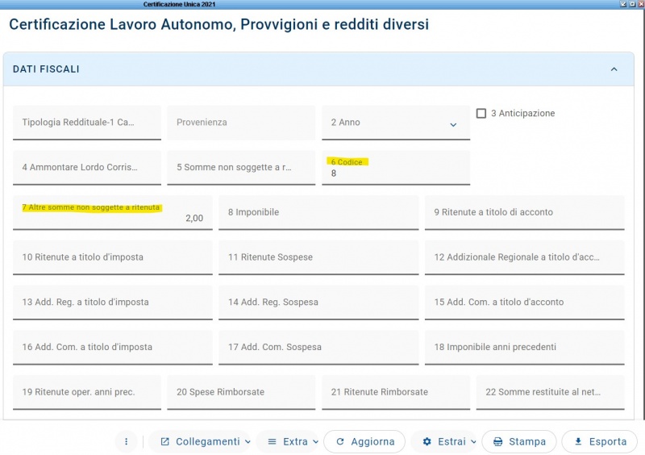Click the 4 Ammontare Lordo Corrisposto field
The height and width of the screenshot is (455, 645).
(87, 167)
